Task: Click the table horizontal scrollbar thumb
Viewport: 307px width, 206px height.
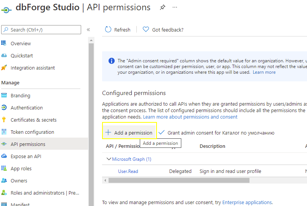Action: [179, 180]
